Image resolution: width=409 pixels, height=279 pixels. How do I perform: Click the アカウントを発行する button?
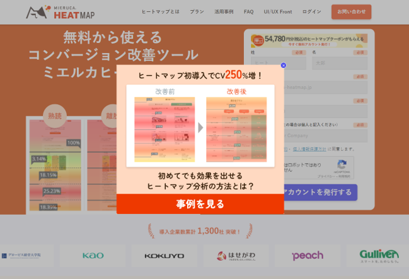point(321,193)
